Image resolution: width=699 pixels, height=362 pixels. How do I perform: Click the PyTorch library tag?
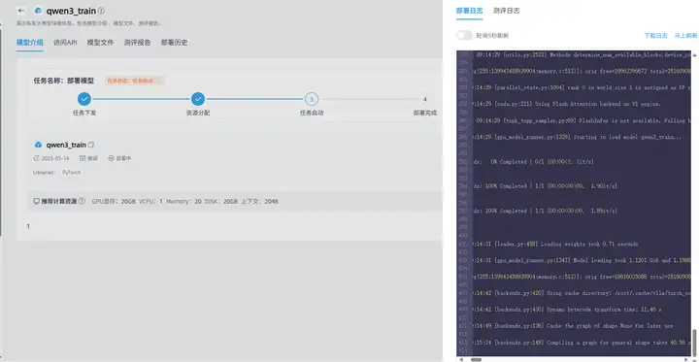coord(72,173)
